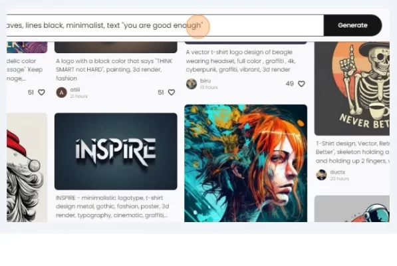Select the THINK SMART not HARD prompt text
The image size is (397, 266).
114,70
